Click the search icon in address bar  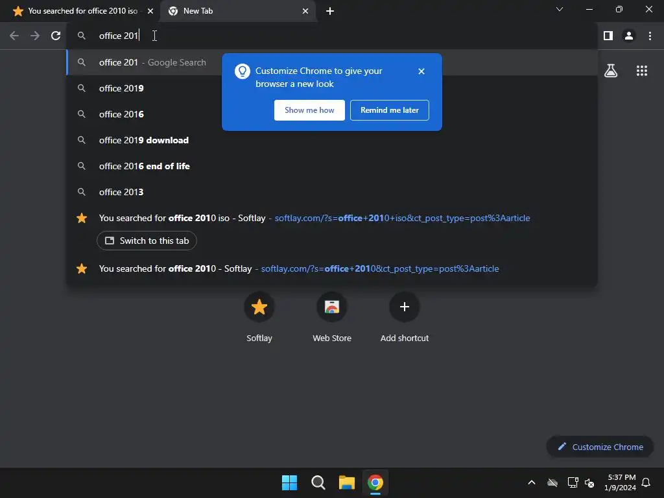click(81, 36)
